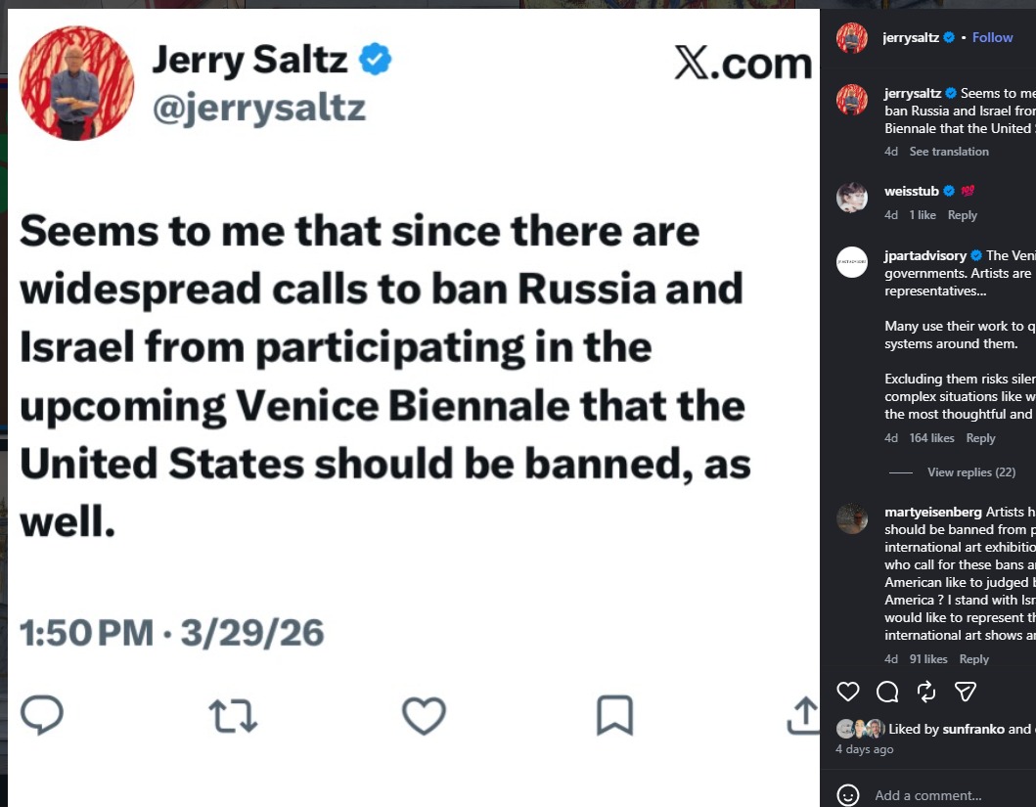Screen dimensions: 1036x807
Task: Click the tweet's bookmark icon
Action: coord(614,715)
